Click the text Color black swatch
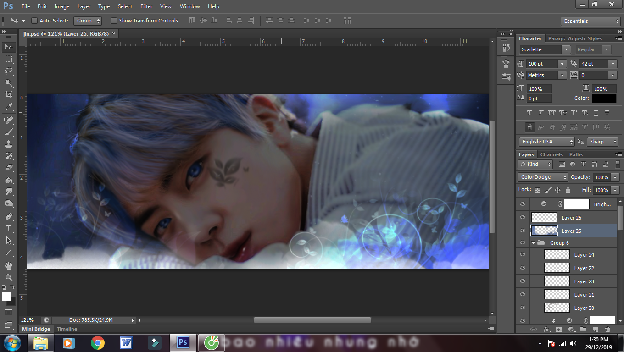 (604, 99)
